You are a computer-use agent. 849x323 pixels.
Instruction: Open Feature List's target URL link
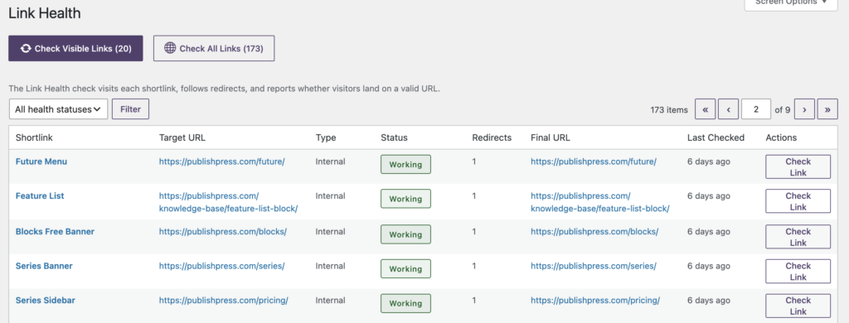pyautogui.click(x=228, y=202)
